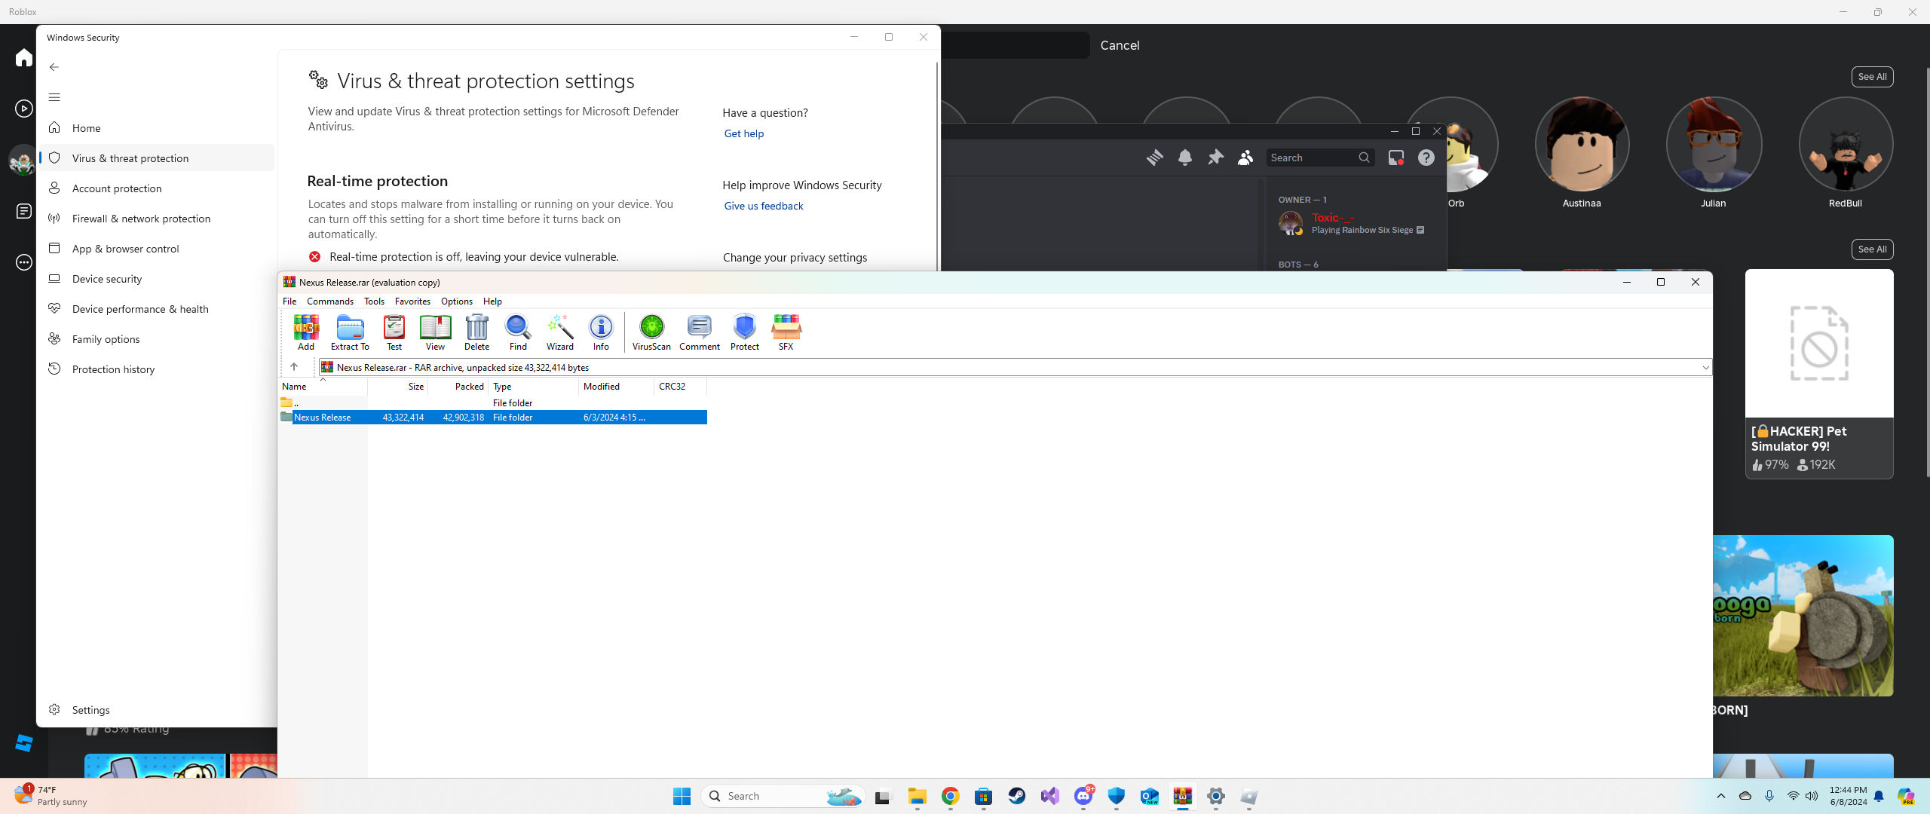Open the Options menu in WinRAR

(x=456, y=301)
